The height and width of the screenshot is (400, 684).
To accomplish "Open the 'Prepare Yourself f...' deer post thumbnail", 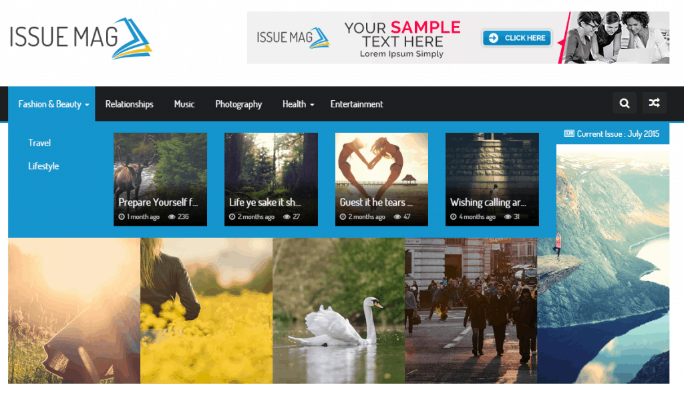I will click(x=160, y=179).
